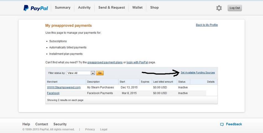Image resolution: width=263 pixels, height=133 pixels.
Task: Click the PayPal logo
Action: point(36,8)
